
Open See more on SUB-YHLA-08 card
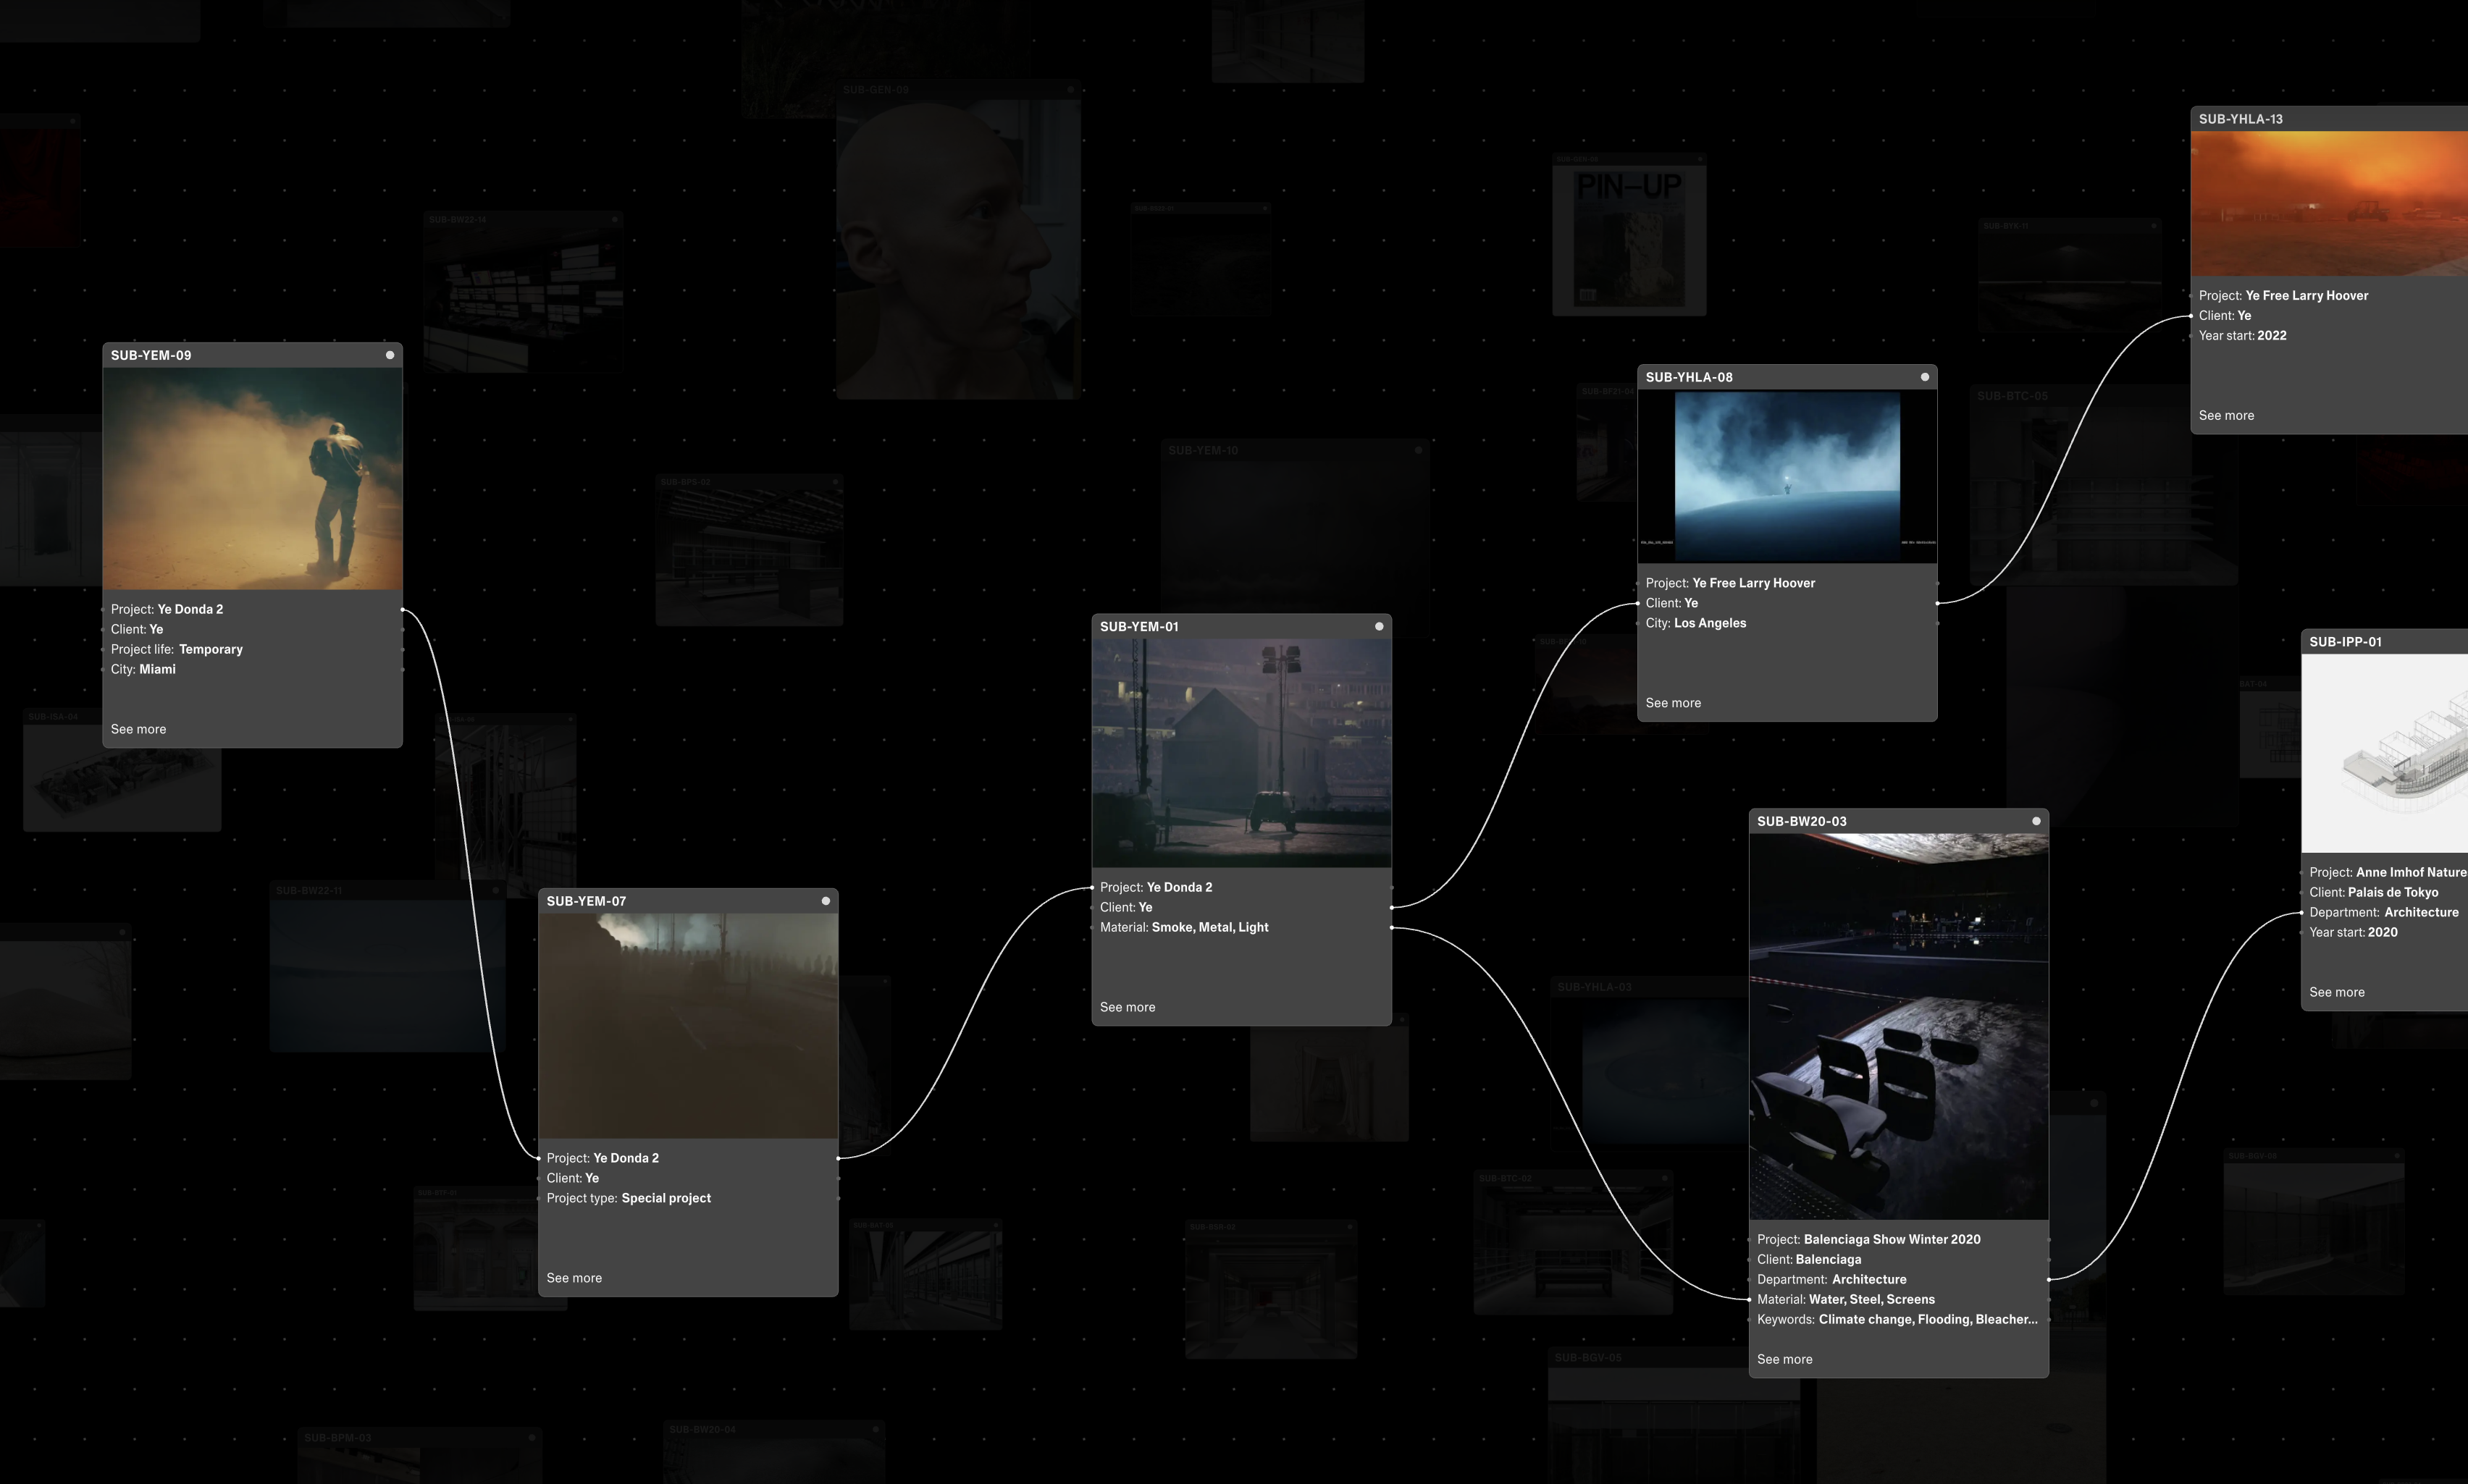click(1673, 703)
